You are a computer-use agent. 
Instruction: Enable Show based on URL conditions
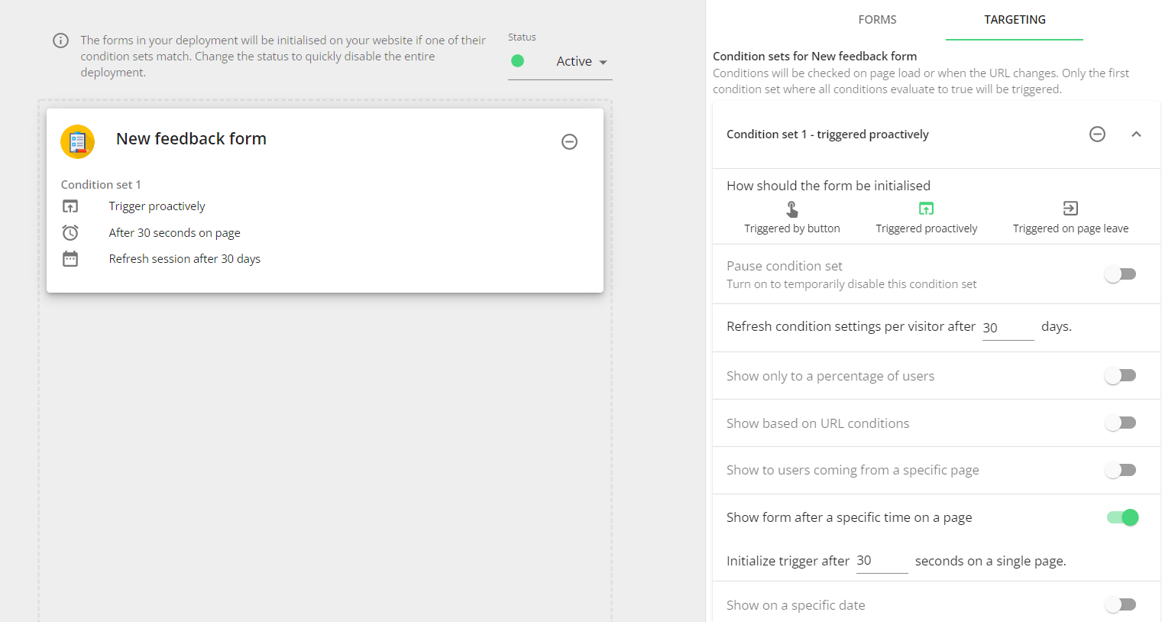pos(1121,423)
